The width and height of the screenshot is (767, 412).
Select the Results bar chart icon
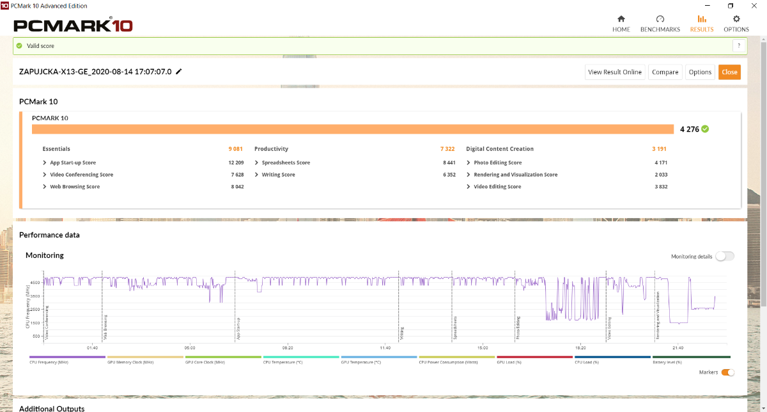pos(702,19)
